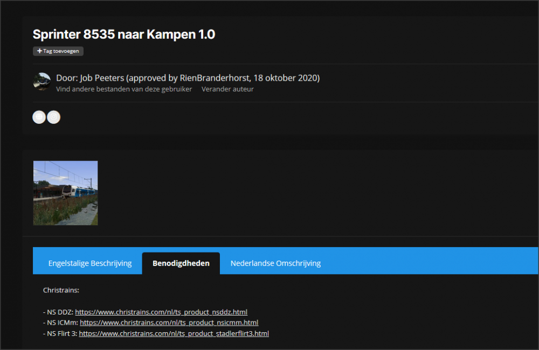Viewport: 539px width, 350px height.
Task: Click the NS Flirt 3 label text
Action: (x=61, y=333)
